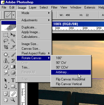Select the Eraser tool

tap(6, 67)
